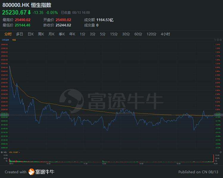Screen dimensions: 223x178
Task: Click the 昨收价 value 25244.02
Action: tap(63, 25)
